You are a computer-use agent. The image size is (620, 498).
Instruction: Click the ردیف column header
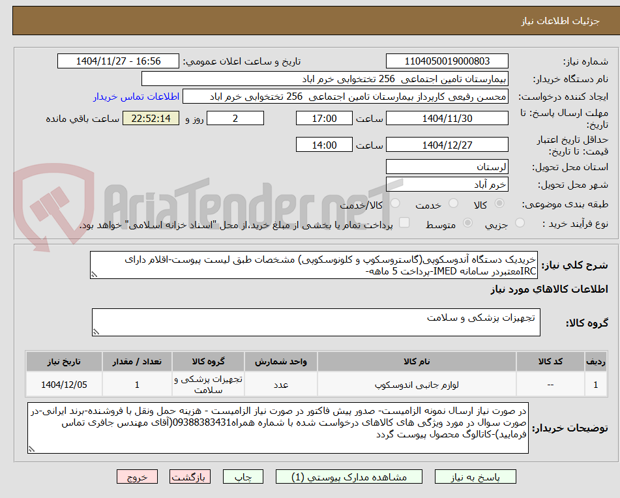click(x=596, y=362)
